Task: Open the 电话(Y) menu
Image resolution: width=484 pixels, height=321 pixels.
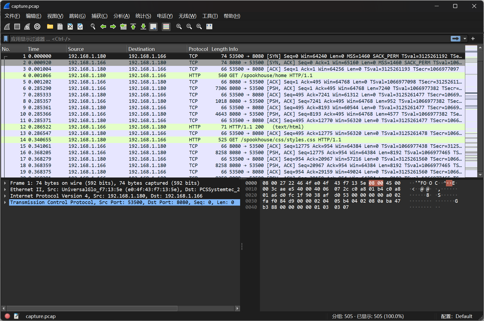Action: 165,16
